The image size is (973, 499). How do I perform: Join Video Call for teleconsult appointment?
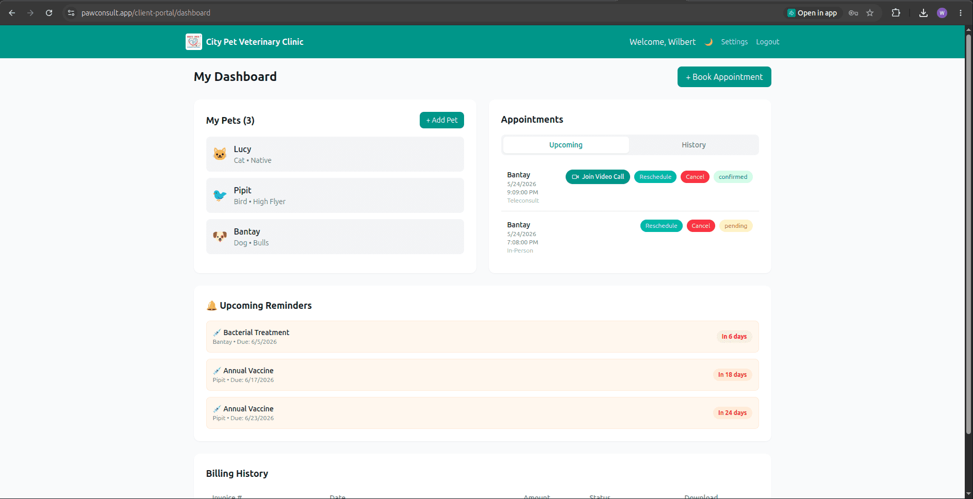pyautogui.click(x=598, y=177)
